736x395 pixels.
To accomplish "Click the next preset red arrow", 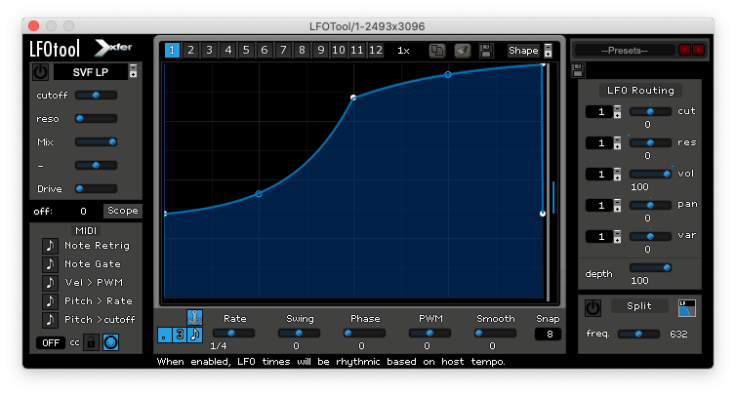I will 699,50.
